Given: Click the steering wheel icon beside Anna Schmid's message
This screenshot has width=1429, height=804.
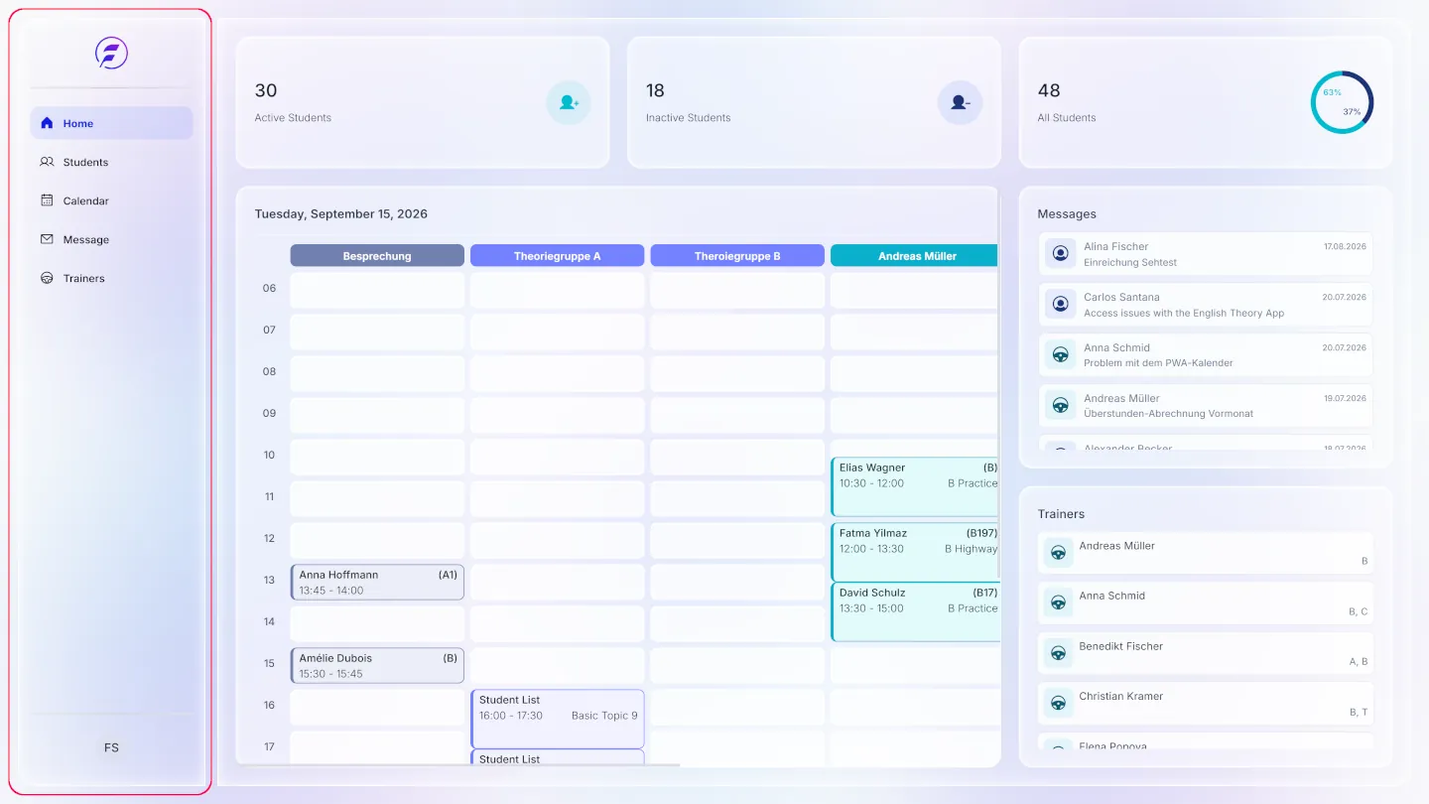Looking at the screenshot, I should point(1060,354).
